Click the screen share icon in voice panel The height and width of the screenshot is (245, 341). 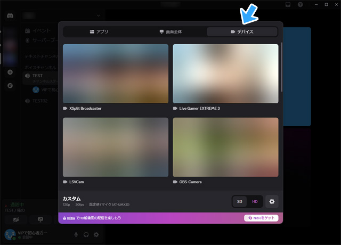[40, 220]
